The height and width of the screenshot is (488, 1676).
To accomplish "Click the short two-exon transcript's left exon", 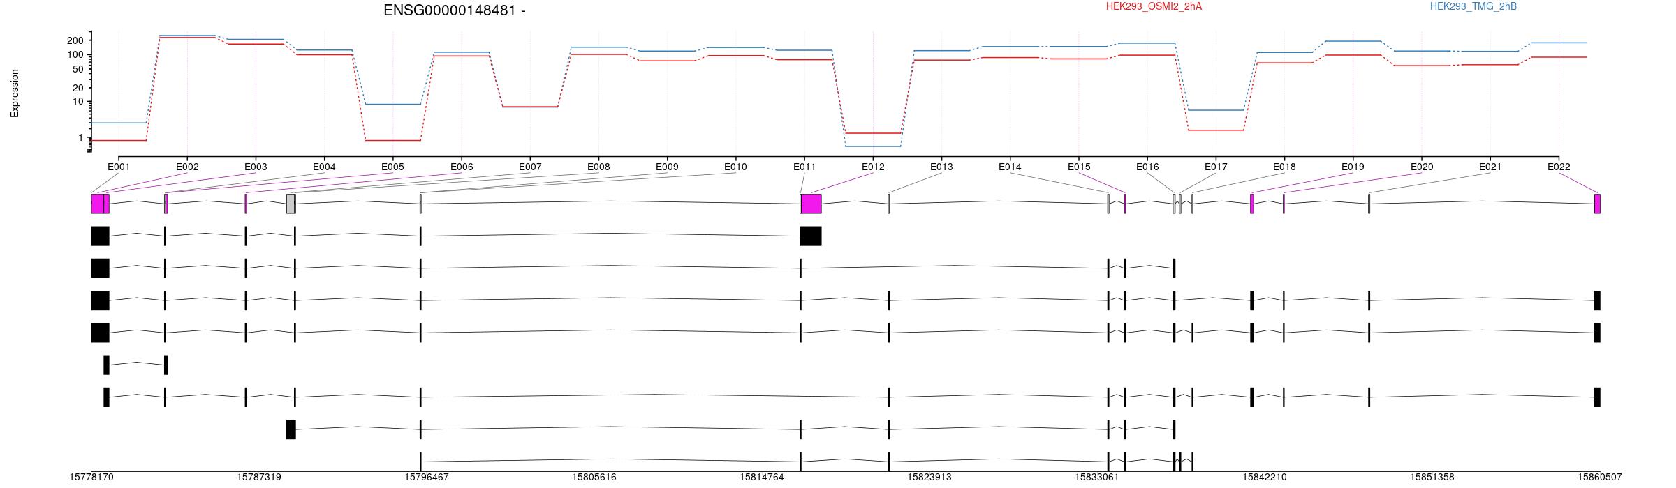I will (x=106, y=365).
